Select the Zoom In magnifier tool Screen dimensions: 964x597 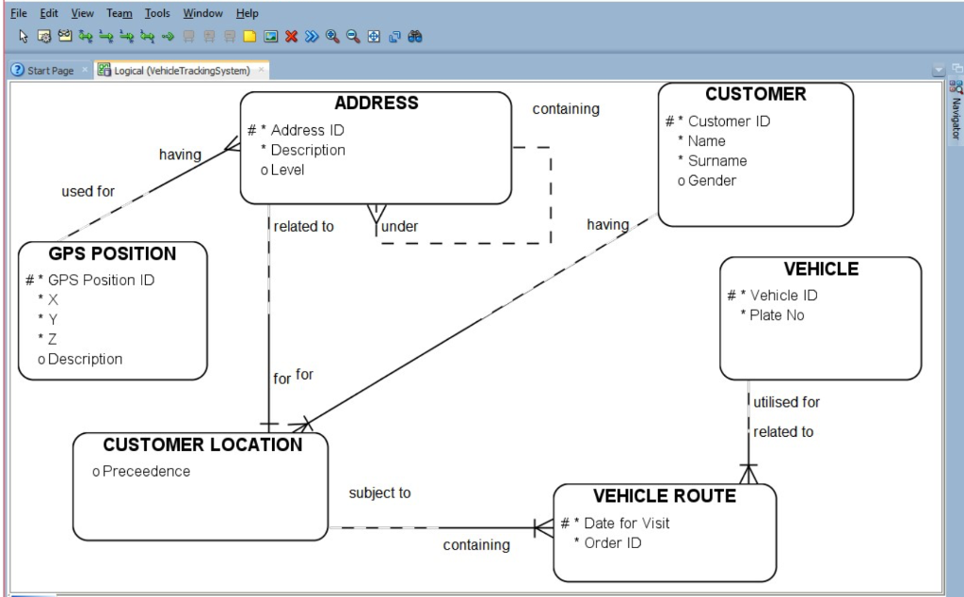tap(331, 36)
